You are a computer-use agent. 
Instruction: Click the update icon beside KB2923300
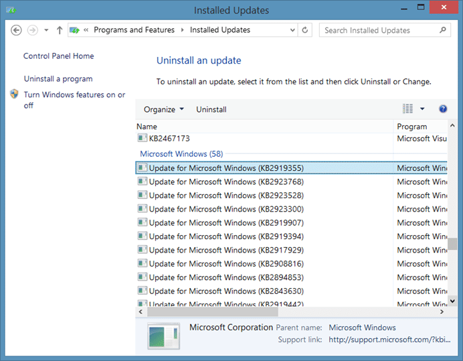point(143,208)
